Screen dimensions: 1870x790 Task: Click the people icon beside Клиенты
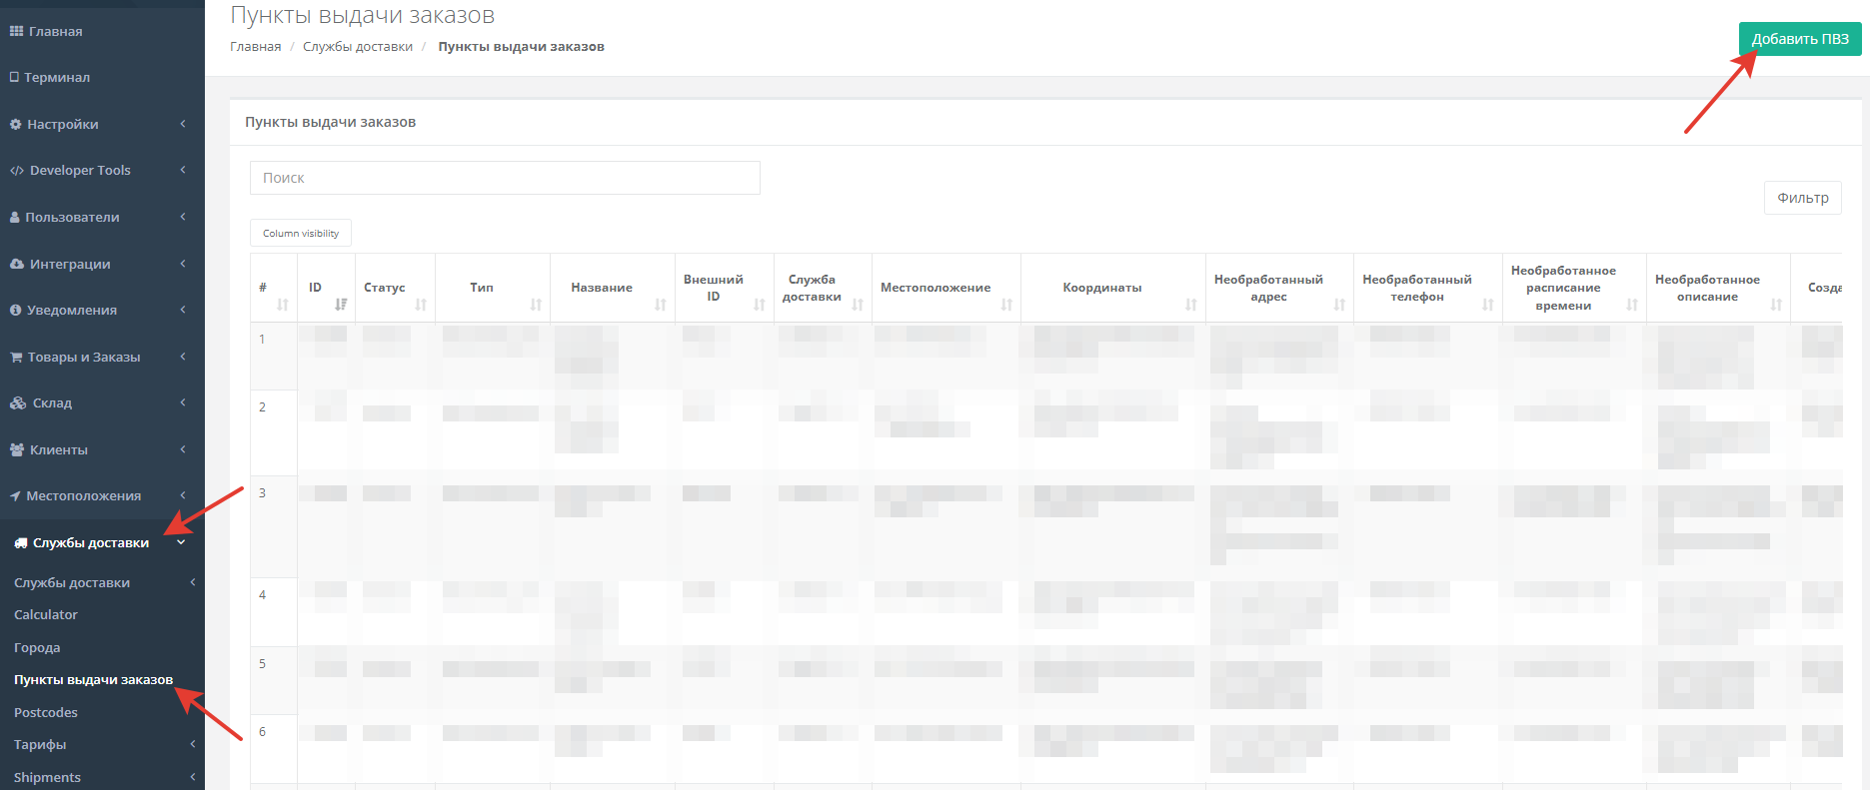[17, 450]
